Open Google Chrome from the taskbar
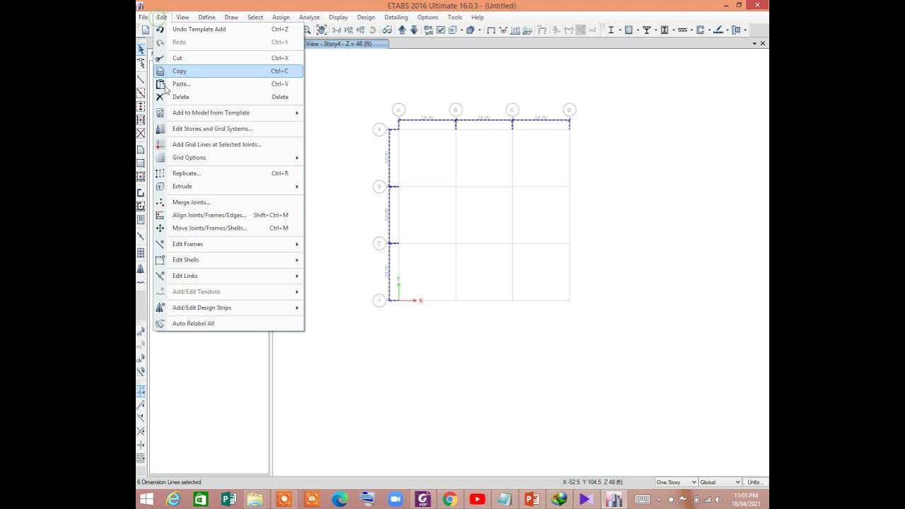 coord(450,499)
